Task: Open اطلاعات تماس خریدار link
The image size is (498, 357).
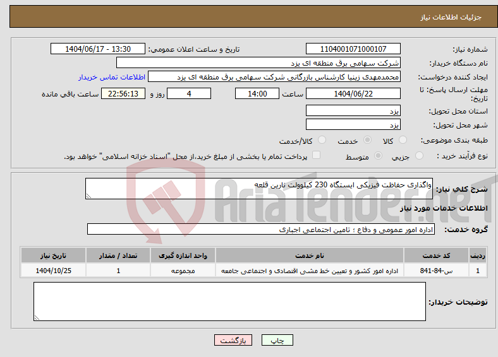Action: pos(112,77)
